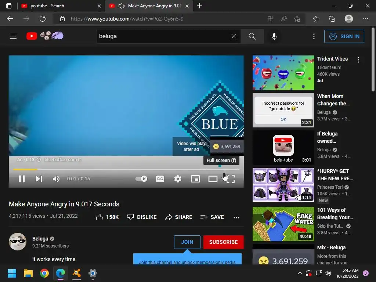Click the SHARE button
376x282 pixels.
179,217
